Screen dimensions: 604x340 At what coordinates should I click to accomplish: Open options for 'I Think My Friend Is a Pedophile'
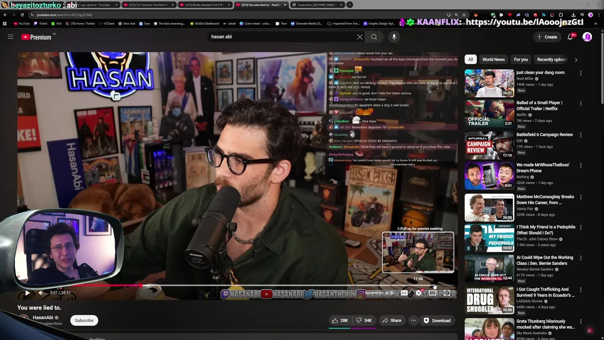(x=581, y=228)
